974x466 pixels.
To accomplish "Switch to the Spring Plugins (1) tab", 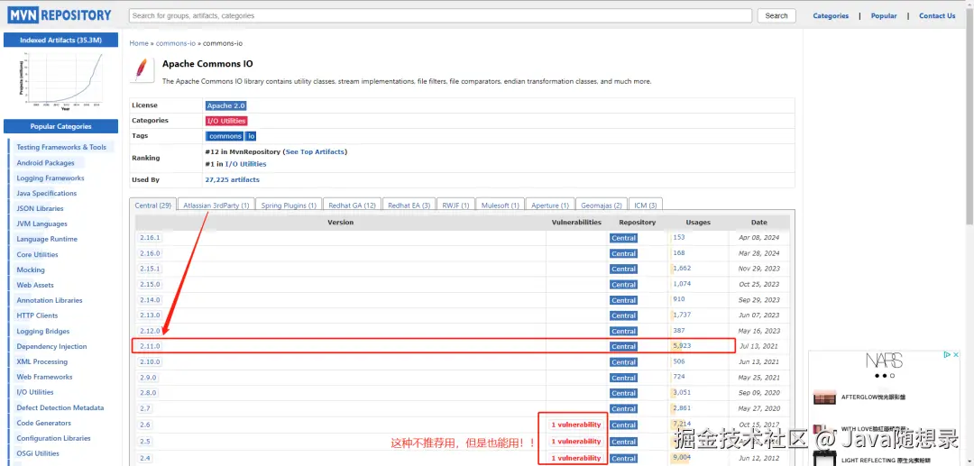I will coord(289,206).
